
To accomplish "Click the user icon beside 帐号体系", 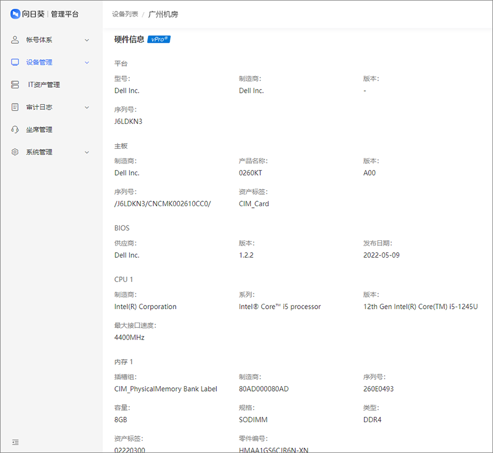I will point(15,40).
